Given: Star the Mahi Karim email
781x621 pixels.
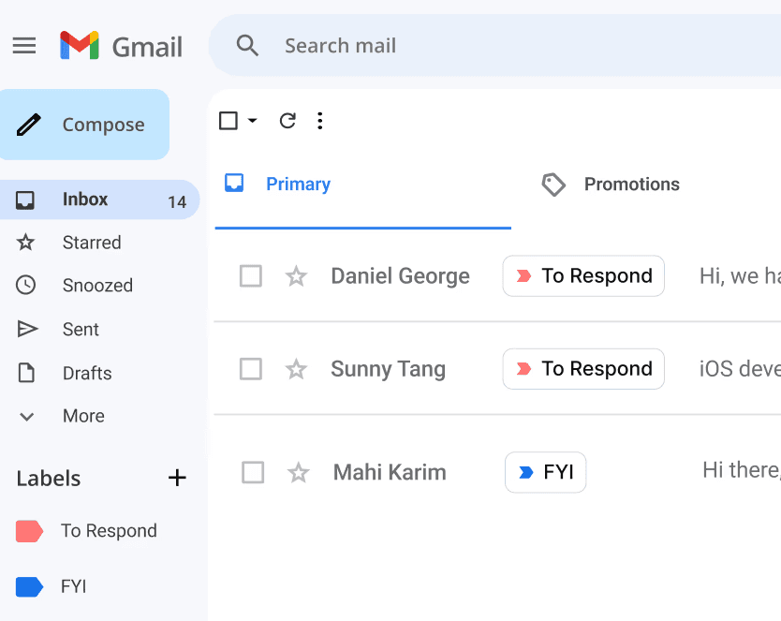Looking at the screenshot, I should click(299, 472).
